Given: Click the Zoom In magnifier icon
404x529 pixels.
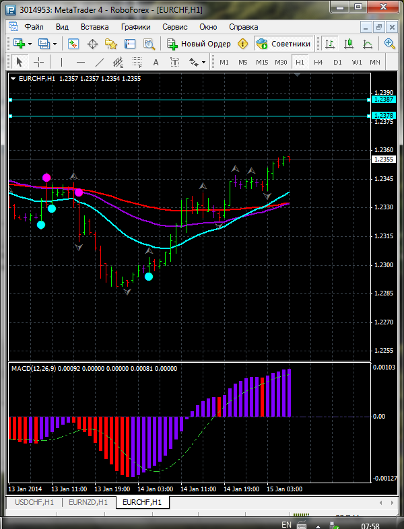Looking at the screenshot, I should pyautogui.click(x=389, y=44).
